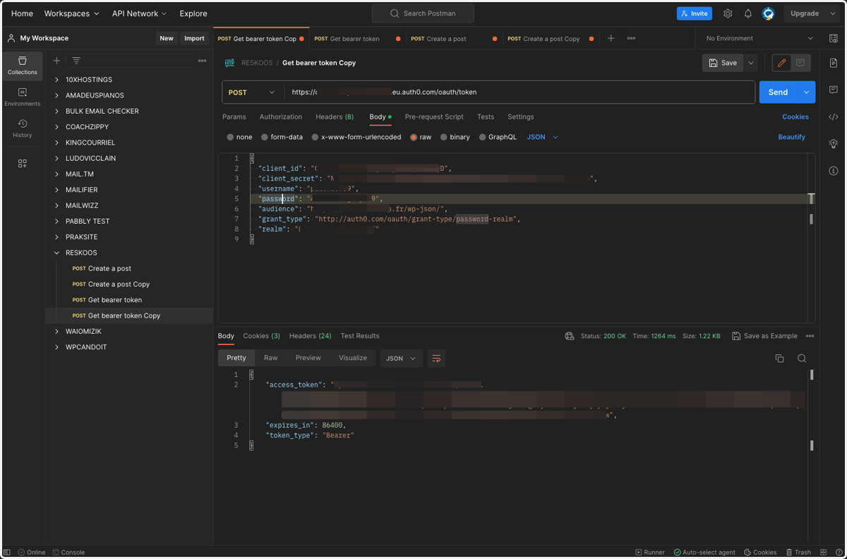Image resolution: width=847 pixels, height=559 pixels.
Task: Open the response more options ellipsis
Action: click(x=810, y=336)
